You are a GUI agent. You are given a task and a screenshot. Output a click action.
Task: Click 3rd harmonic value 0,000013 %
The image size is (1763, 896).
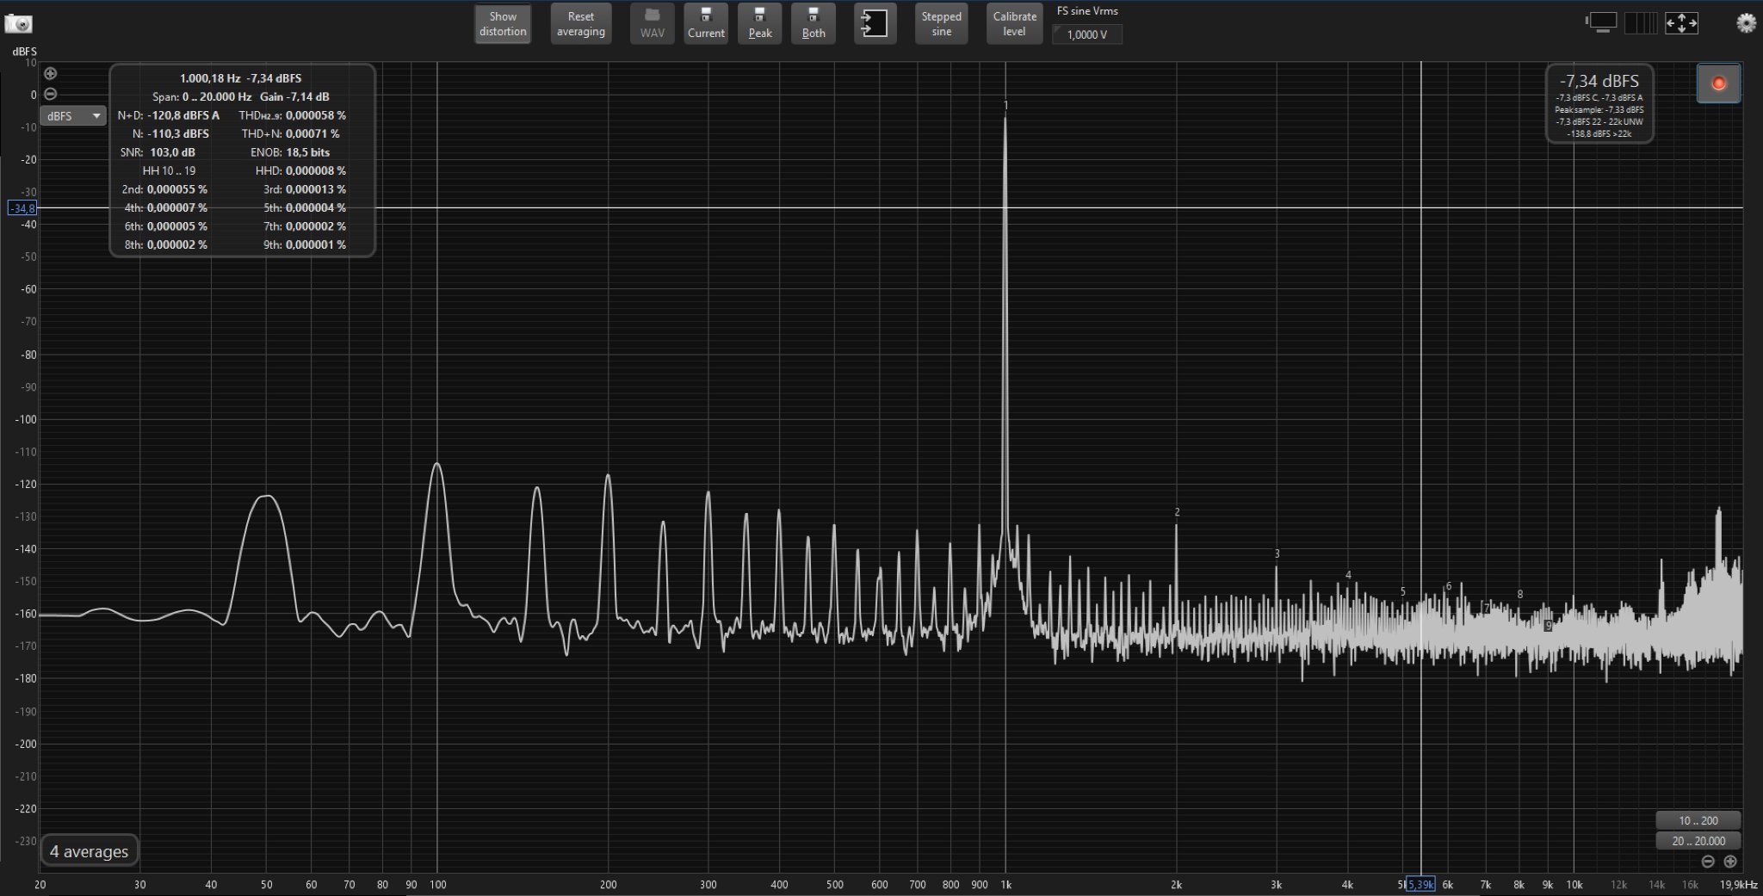coord(316,189)
